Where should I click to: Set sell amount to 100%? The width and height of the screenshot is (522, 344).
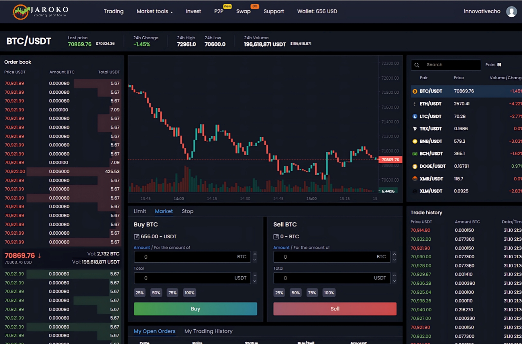(329, 293)
